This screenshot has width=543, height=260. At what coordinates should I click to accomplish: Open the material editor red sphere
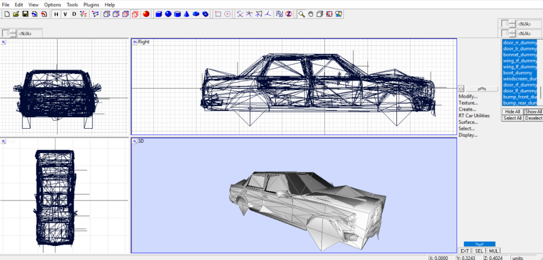(x=146, y=14)
